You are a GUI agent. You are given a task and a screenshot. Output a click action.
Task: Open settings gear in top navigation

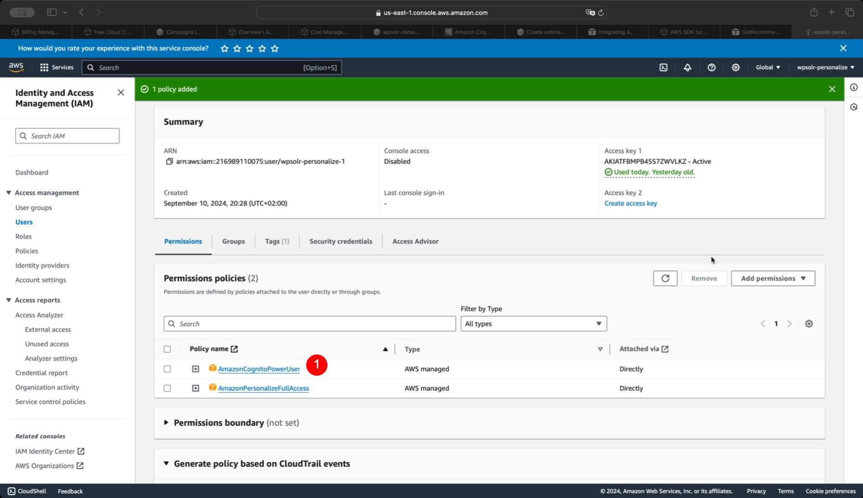[x=735, y=67]
